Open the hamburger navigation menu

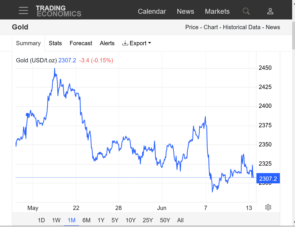pyautogui.click(x=23, y=11)
